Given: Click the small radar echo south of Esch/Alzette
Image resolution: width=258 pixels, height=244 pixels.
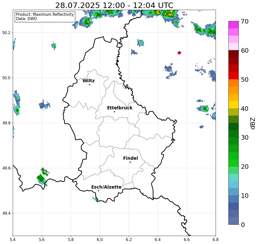Looking at the screenshot, I should (96, 199).
